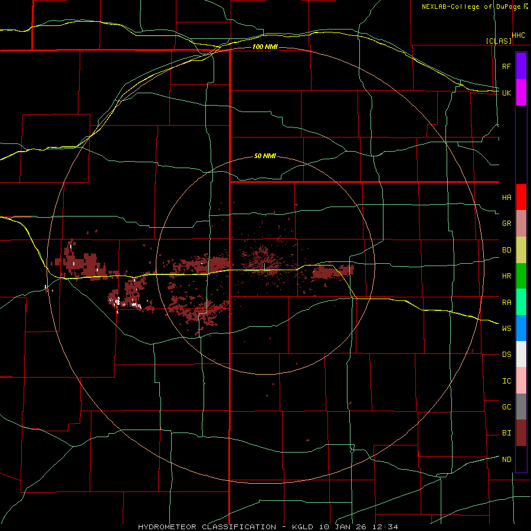Click the GR legend label
This screenshot has height=531, width=531.
(506, 224)
